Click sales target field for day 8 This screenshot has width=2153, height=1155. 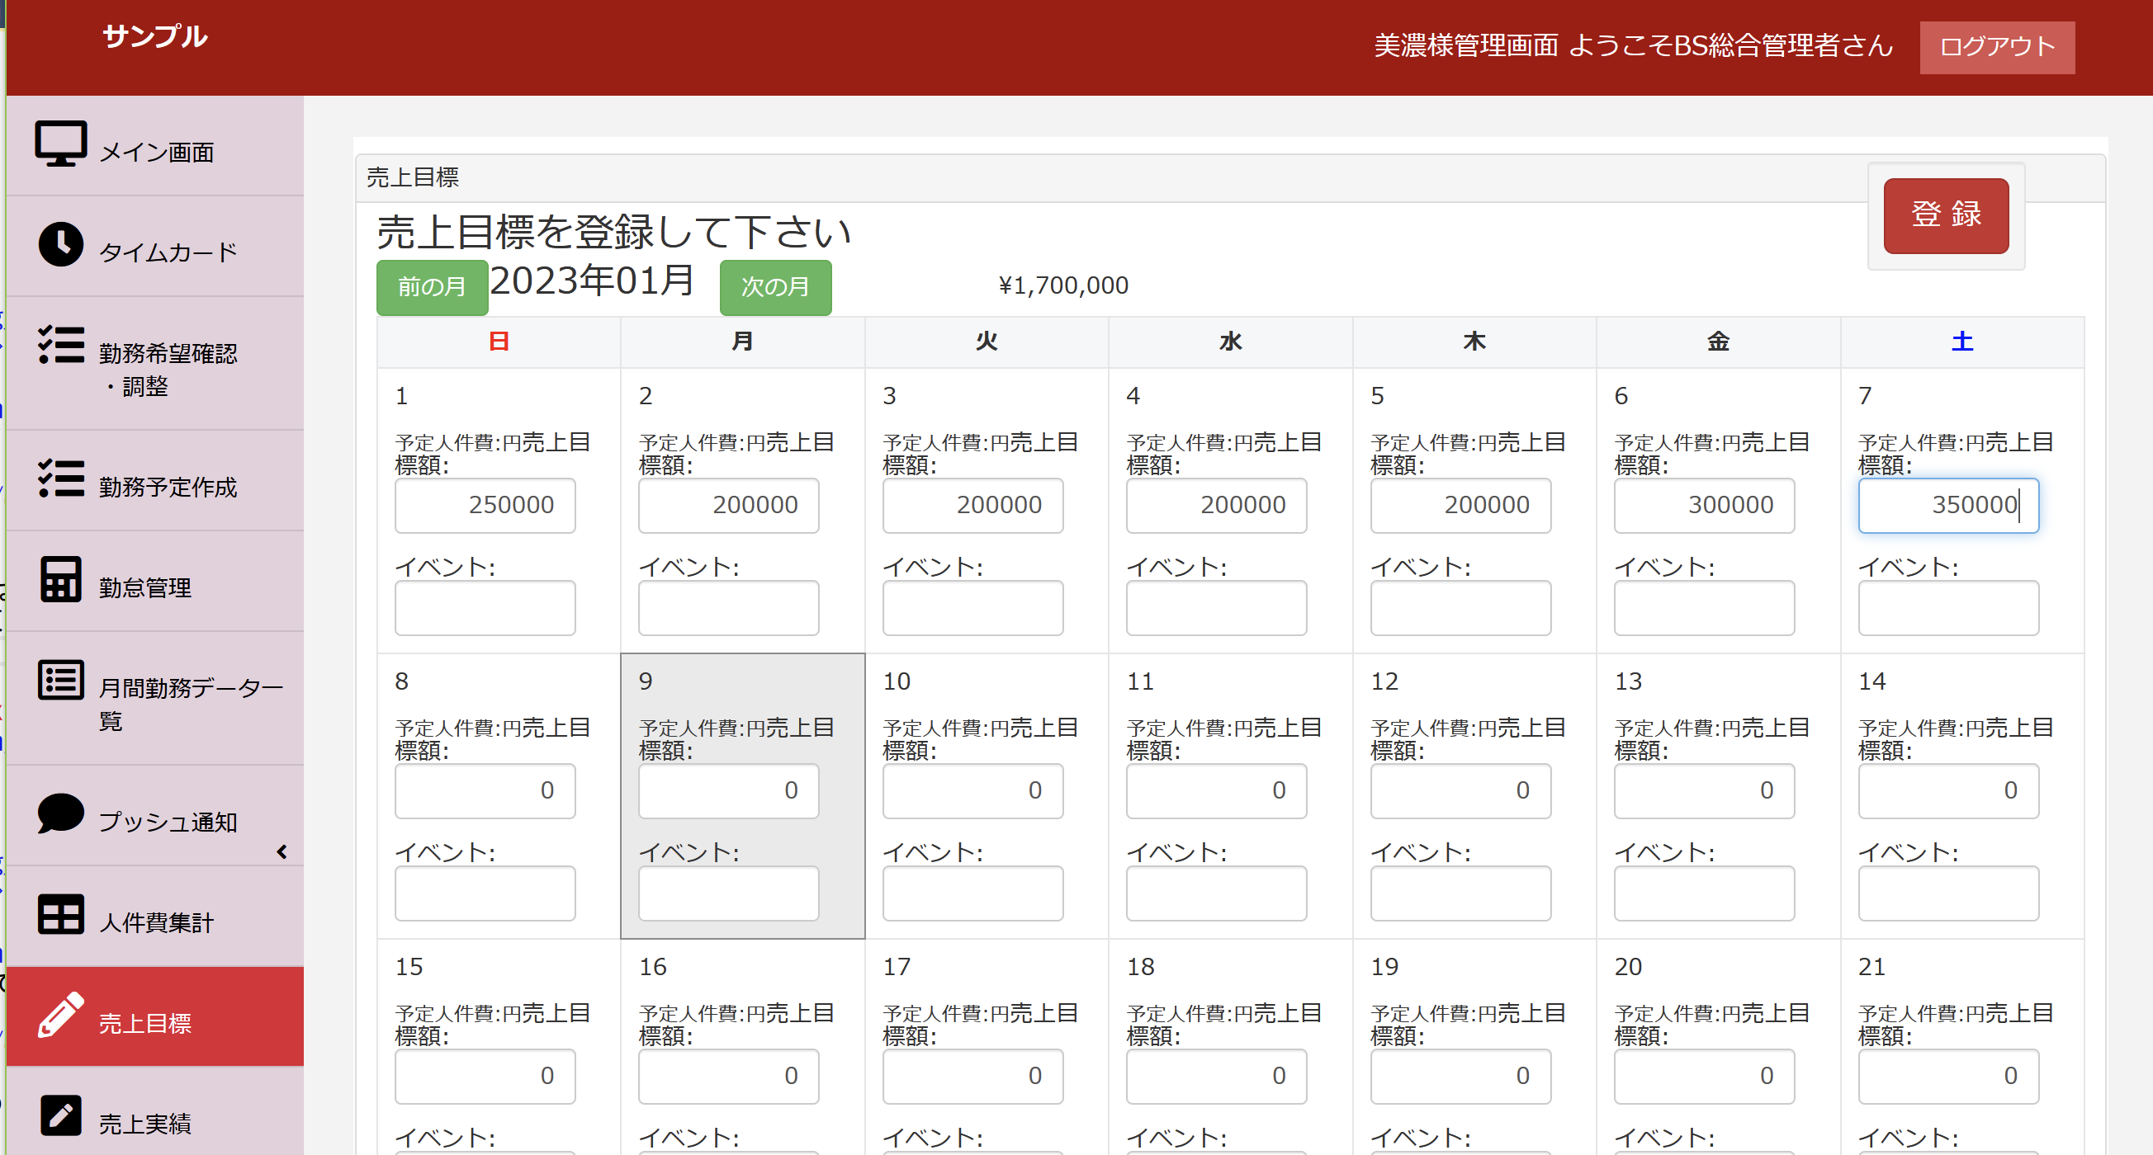[x=485, y=791]
